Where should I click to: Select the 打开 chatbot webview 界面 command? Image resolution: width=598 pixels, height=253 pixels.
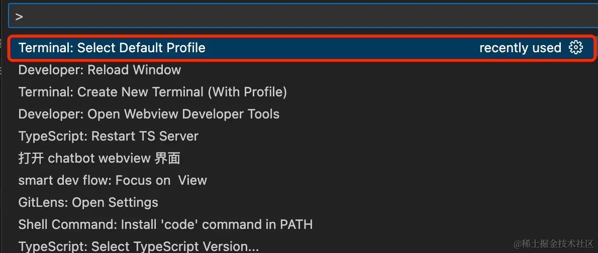tap(99, 158)
